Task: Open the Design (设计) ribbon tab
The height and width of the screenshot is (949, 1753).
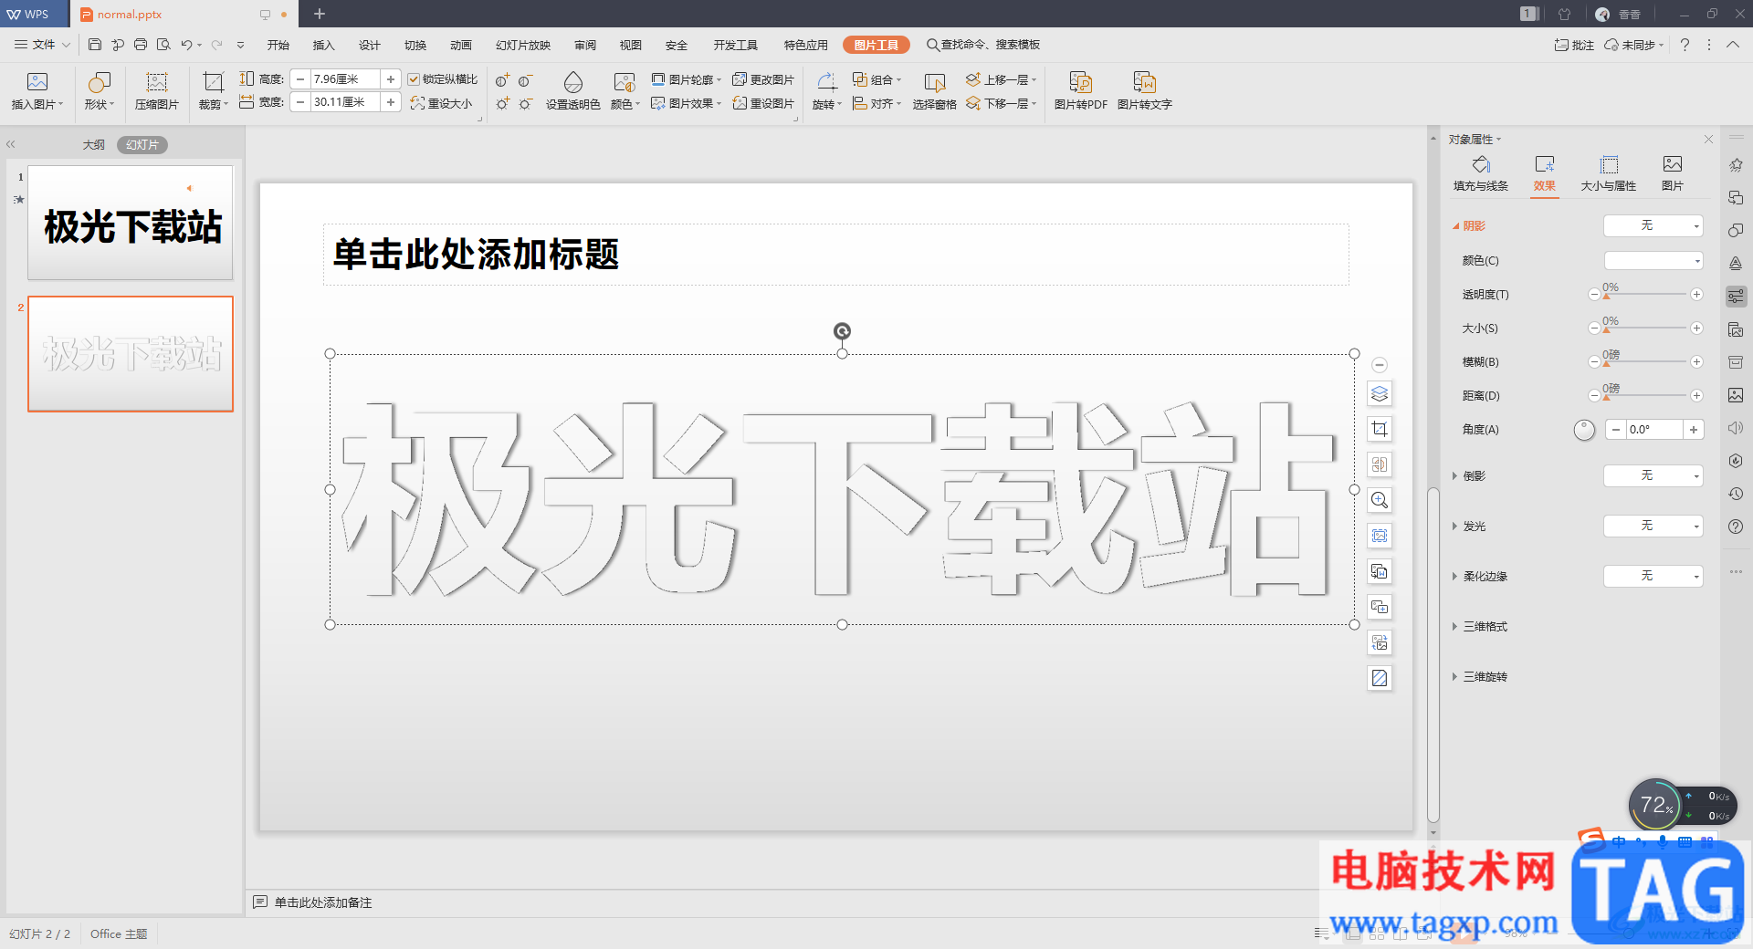Action: click(370, 45)
